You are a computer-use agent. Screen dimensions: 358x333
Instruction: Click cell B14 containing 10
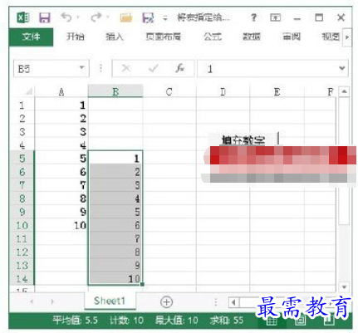(x=115, y=279)
